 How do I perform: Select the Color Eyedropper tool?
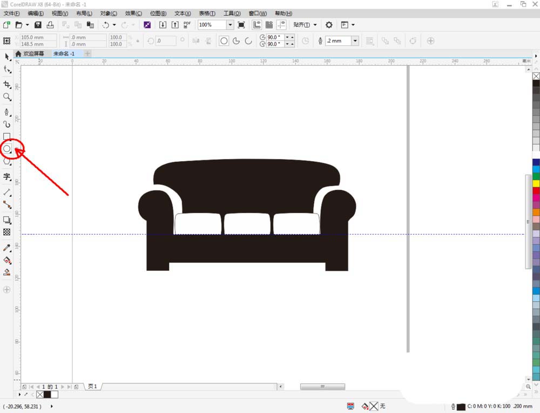(x=7, y=247)
